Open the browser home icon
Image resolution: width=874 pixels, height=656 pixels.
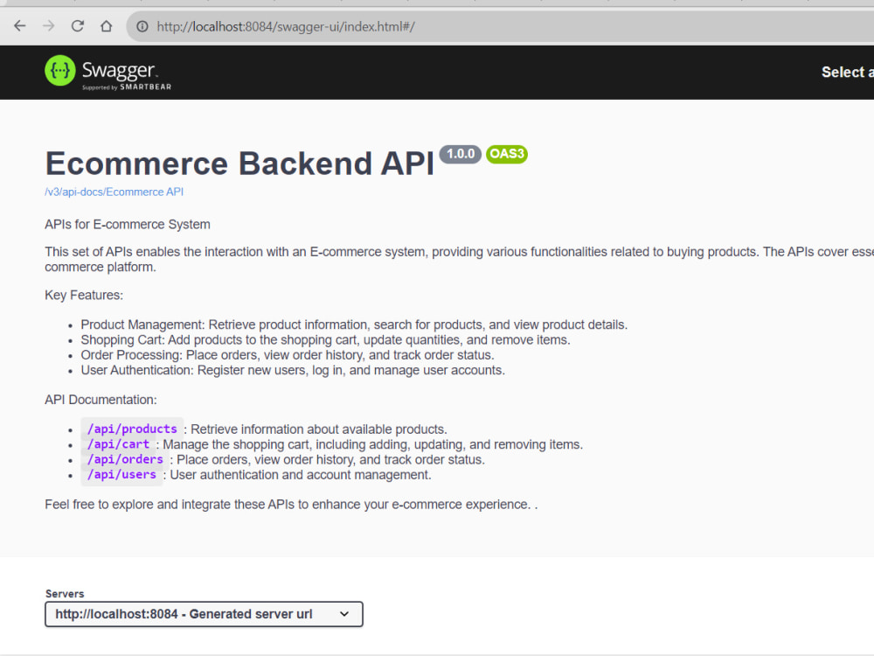point(106,26)
